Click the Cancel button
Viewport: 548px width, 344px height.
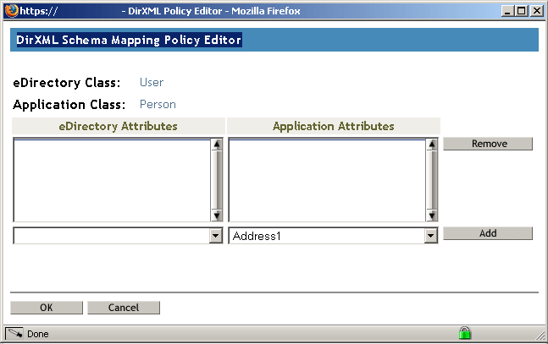(x=124, y=308)
